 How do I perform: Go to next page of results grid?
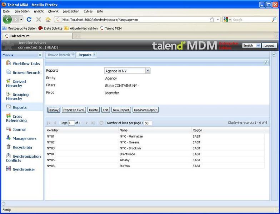[86, 123]
